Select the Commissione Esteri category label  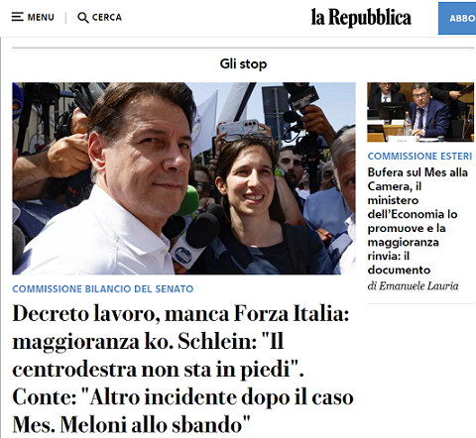pos(419,156)
